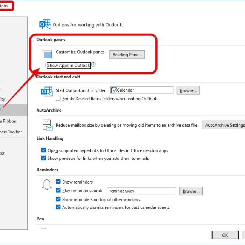Click the Customize Outlook panes layout icon
This screenshot has width=245, height=245.
[47, 54]
